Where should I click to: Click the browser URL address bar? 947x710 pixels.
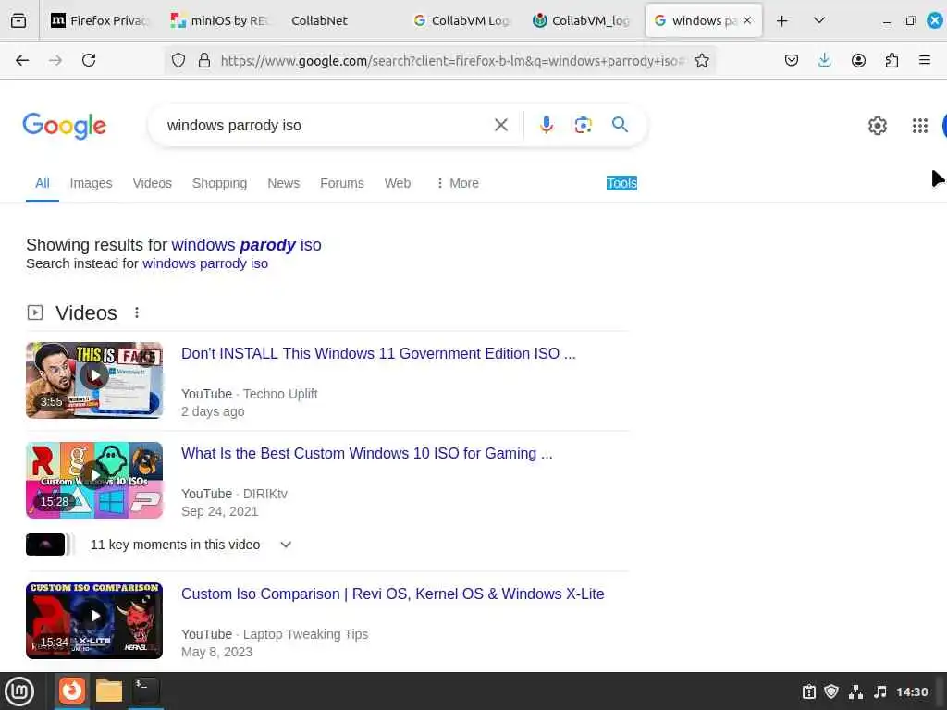click(451, 60)
